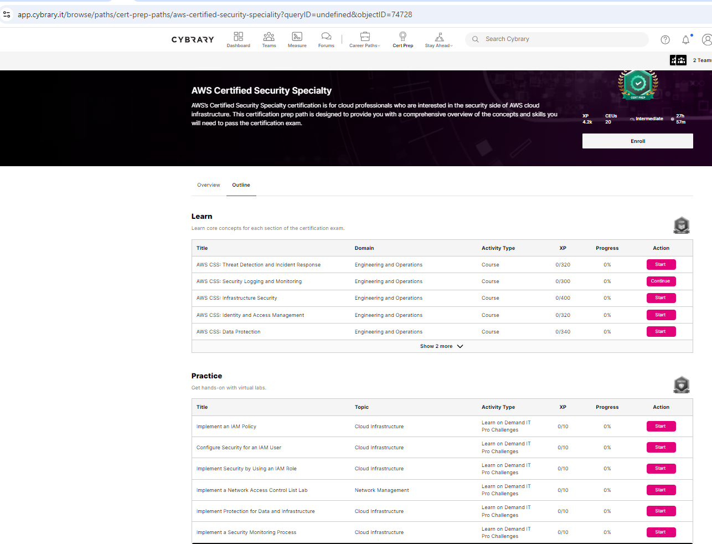The width and height of the screenshot is (712, 544).
Task: Click the Search Cybrary field
Action: 559,39
